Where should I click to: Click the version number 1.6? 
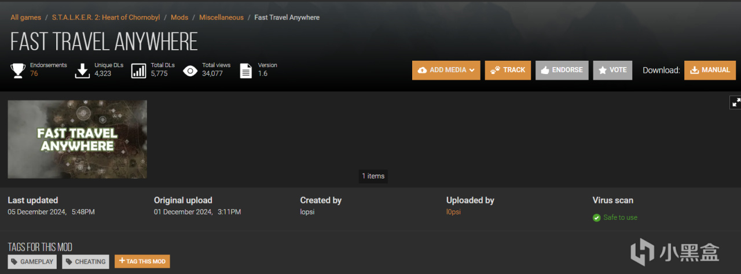pyautogui.click(x=262, y=74)
